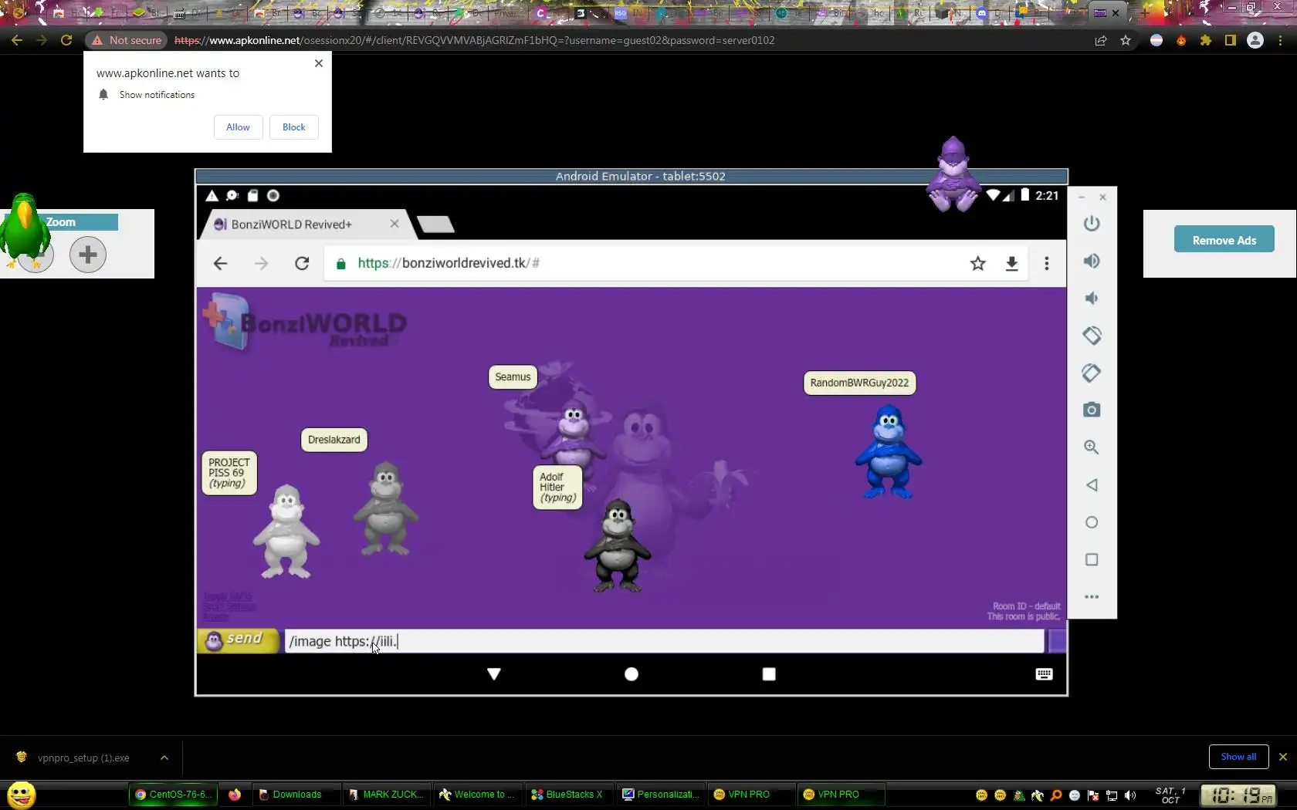Tap the Android home circle in the navigation bar
Viewport: 1297px width, 810px height.
(x=632, y=674)
